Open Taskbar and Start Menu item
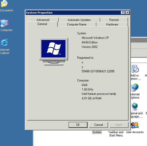Viewport: 147px width, 146px height. pyautogui.click(x=116, y=134)
